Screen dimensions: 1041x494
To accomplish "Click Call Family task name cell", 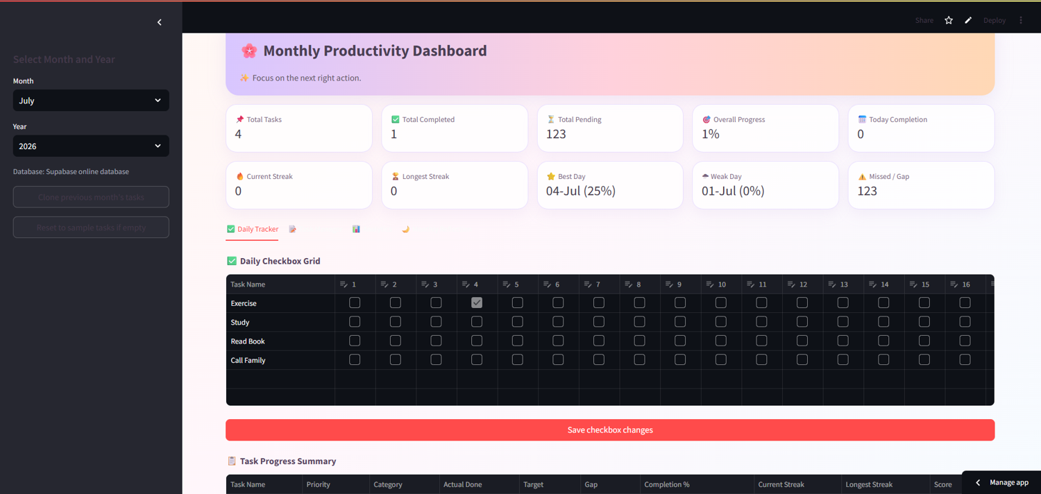I will (280, 360).
